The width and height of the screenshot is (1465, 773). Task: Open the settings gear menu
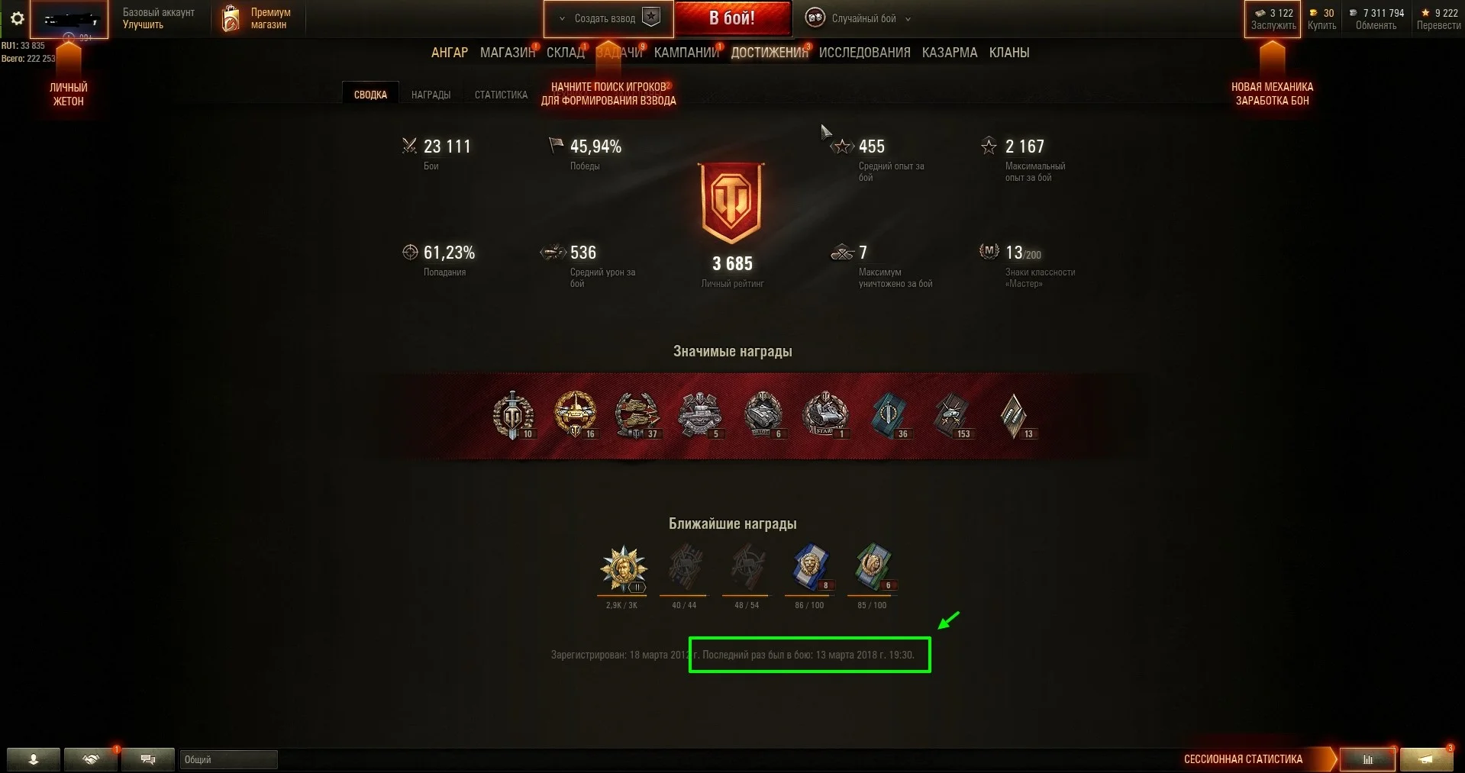(17, 18)
